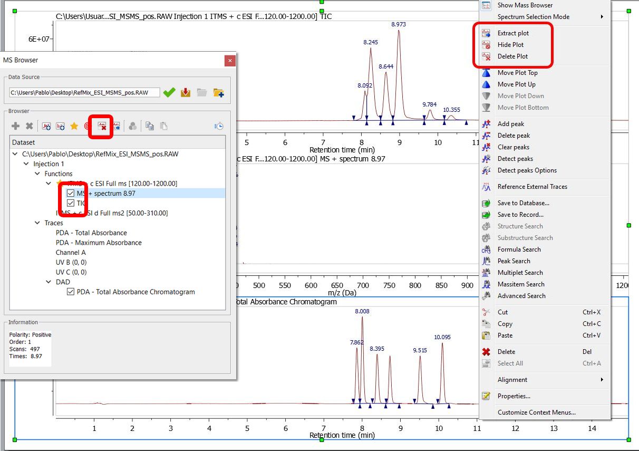The image size is (639, 451).
Task: Click the paste clipboard icon in Browser toolbar
Action: pos(164,126)
